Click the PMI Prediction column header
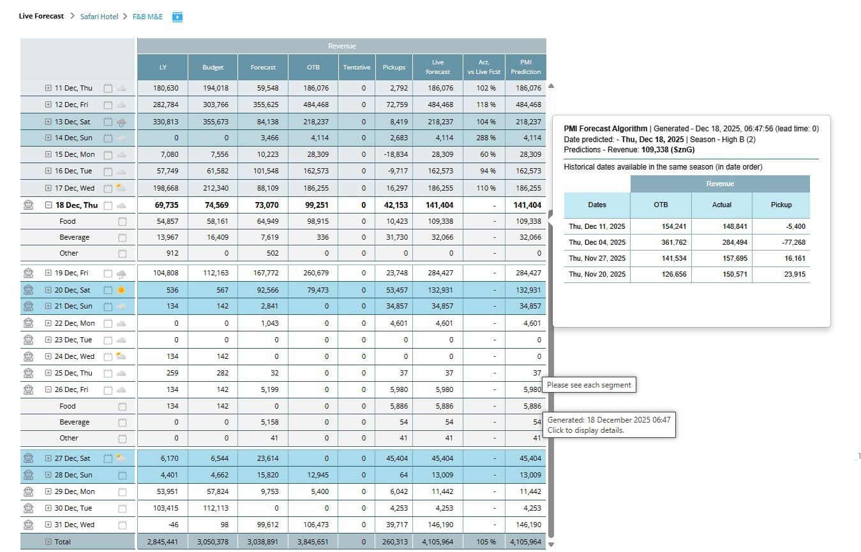The image size is (861, 552). [525, 67]
